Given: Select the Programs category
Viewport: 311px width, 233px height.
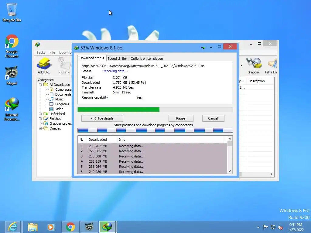Looking at the screenshot, I should tap(59, 104).
